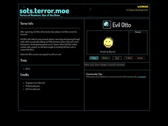Click the 'Render by Beyond' caption

pos(108,52)
